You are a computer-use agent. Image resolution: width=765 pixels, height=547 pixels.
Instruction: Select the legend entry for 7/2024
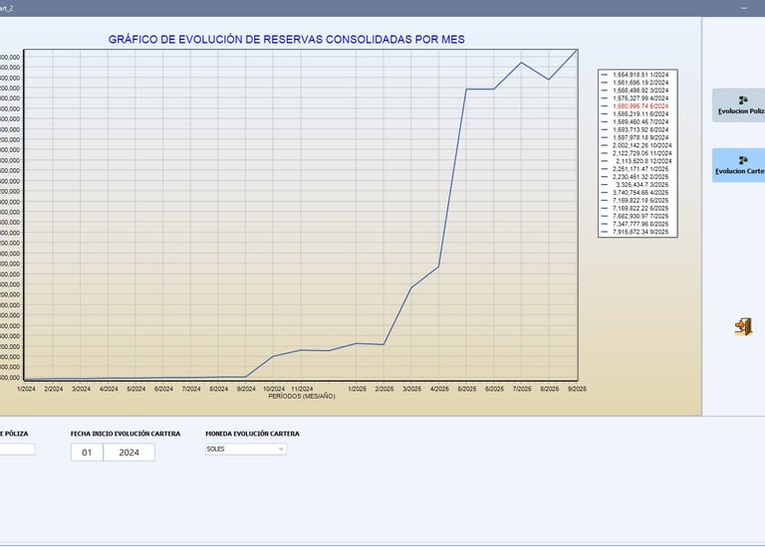click(636, 121)
